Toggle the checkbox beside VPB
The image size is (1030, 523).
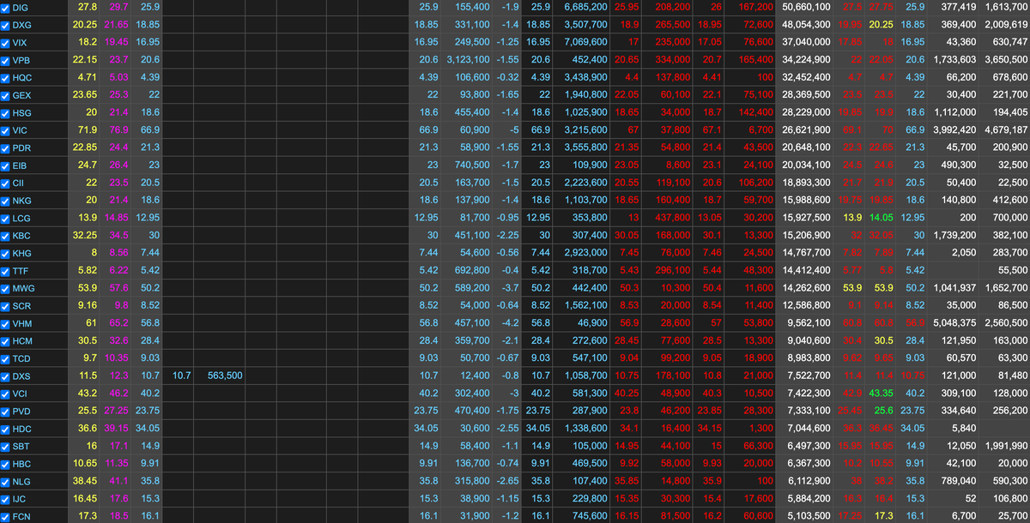pyautogui.click(x=6, y=60)
